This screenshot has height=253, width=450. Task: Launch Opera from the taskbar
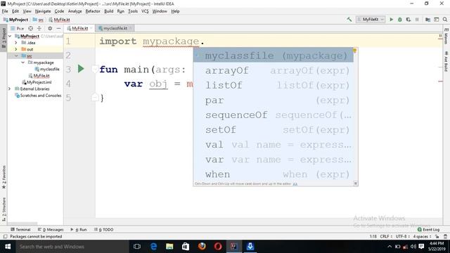click(218, 247)
